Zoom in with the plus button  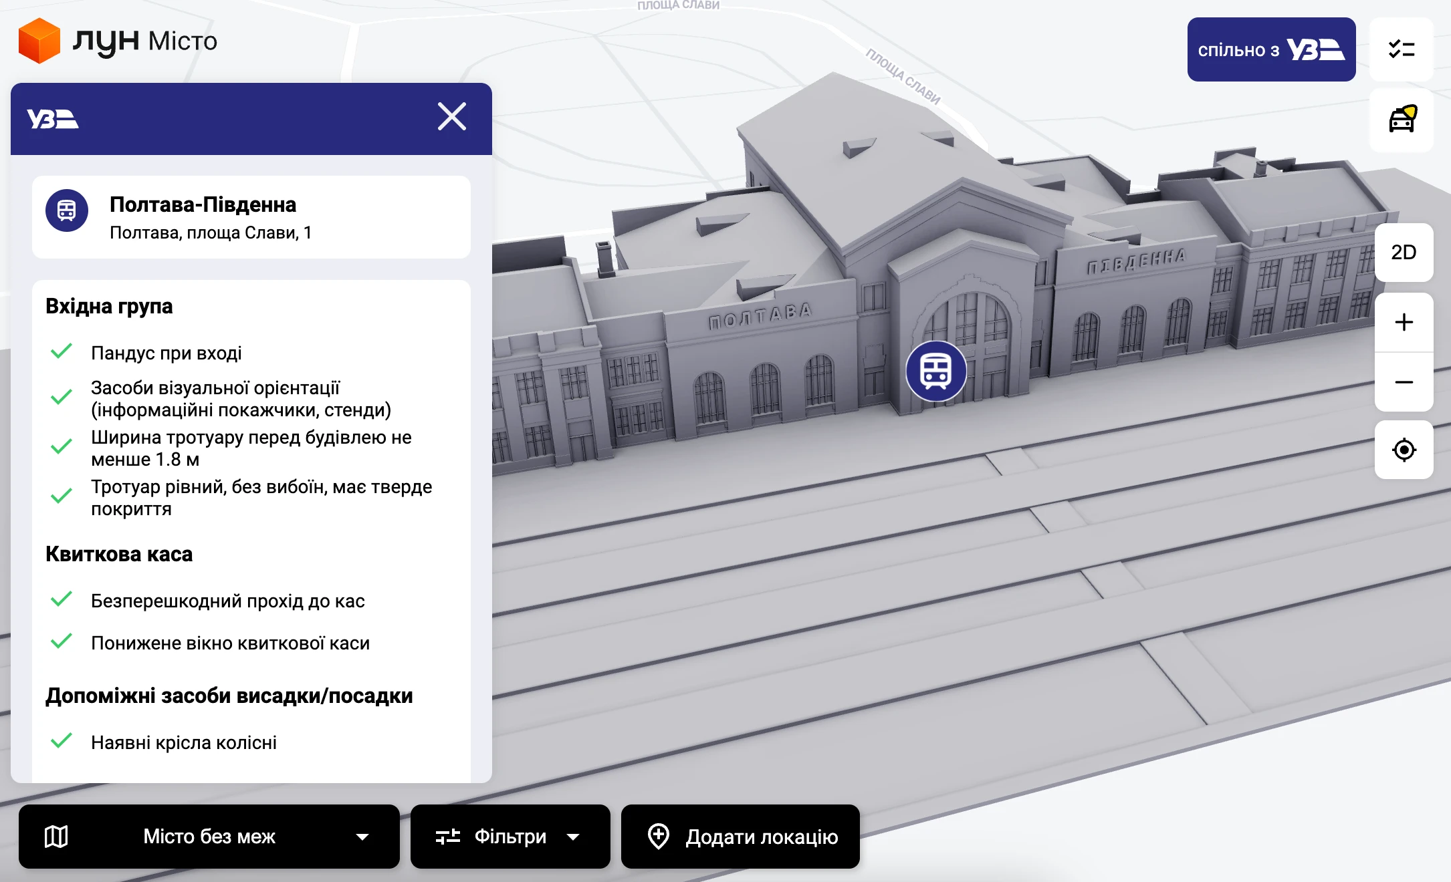pyautogui.click(x=1404, y=322)
